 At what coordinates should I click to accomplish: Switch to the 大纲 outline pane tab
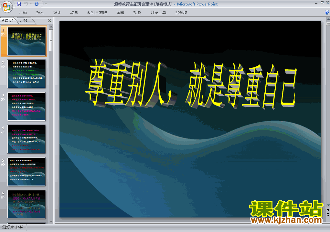tap(24, 20)
